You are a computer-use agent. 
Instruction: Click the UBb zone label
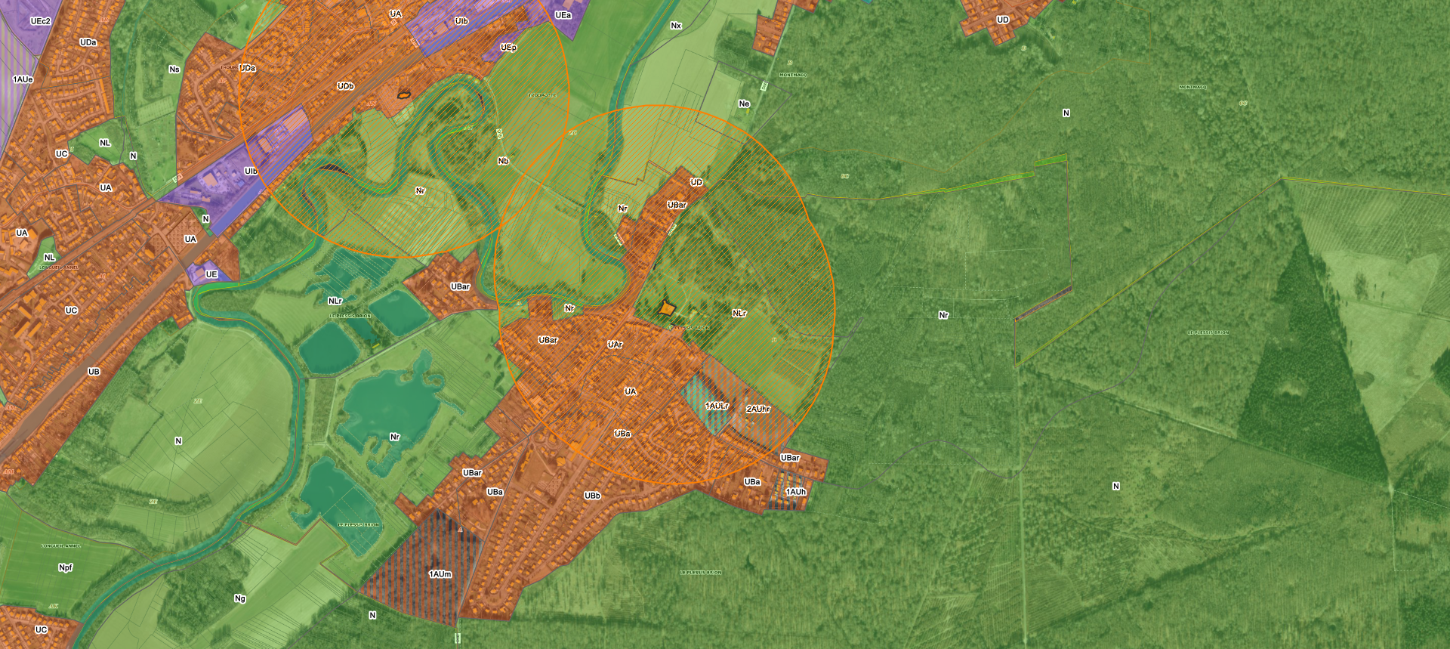(592, 496)
